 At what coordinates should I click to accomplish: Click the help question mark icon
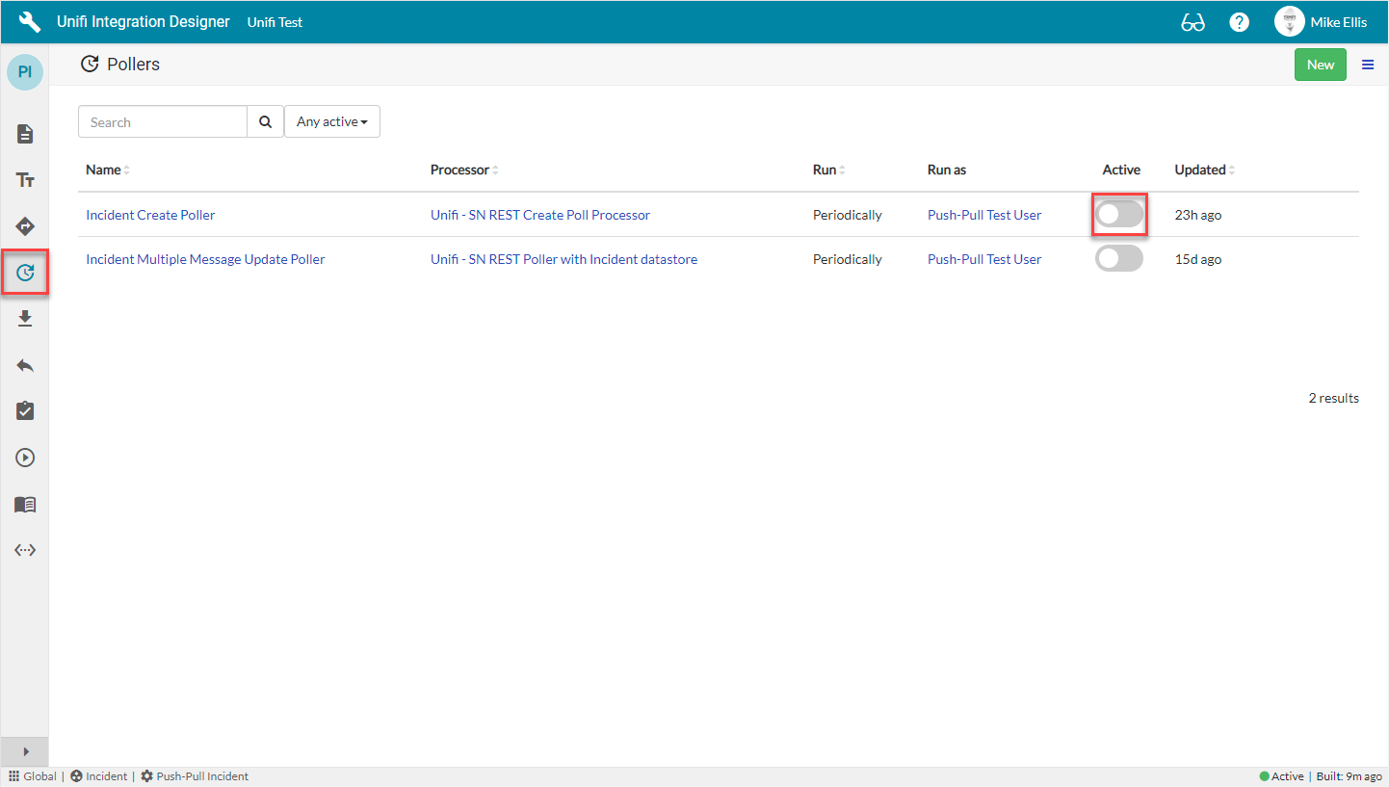[x=1240, y=22]
